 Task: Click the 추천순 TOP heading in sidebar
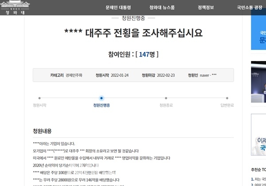point(258,170)
